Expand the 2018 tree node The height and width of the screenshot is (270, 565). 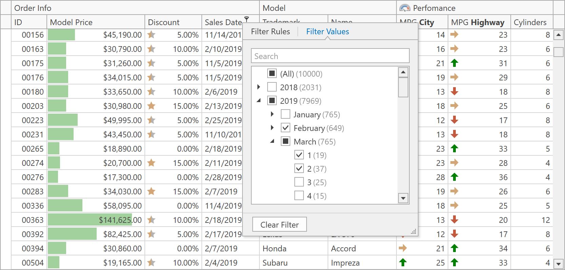(x=259, y=87)
